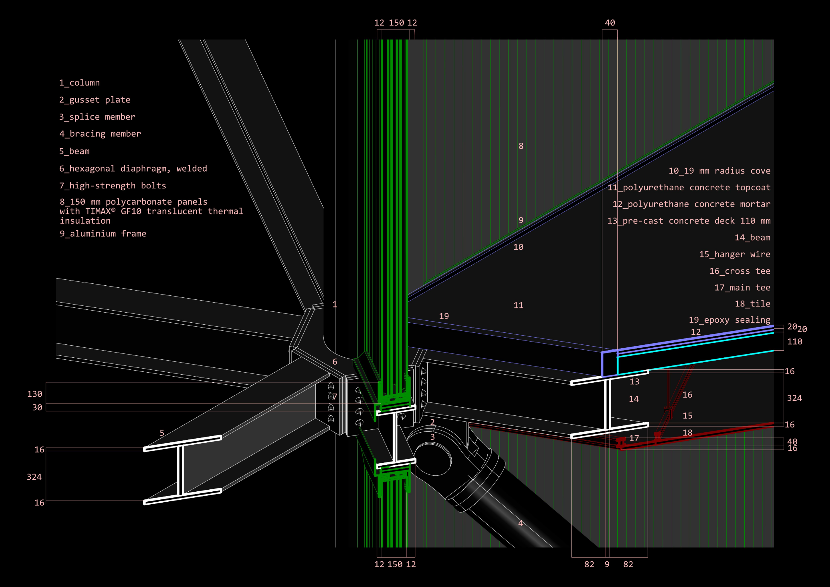Select the '15_hanger wire' legend text

[734, 254]
